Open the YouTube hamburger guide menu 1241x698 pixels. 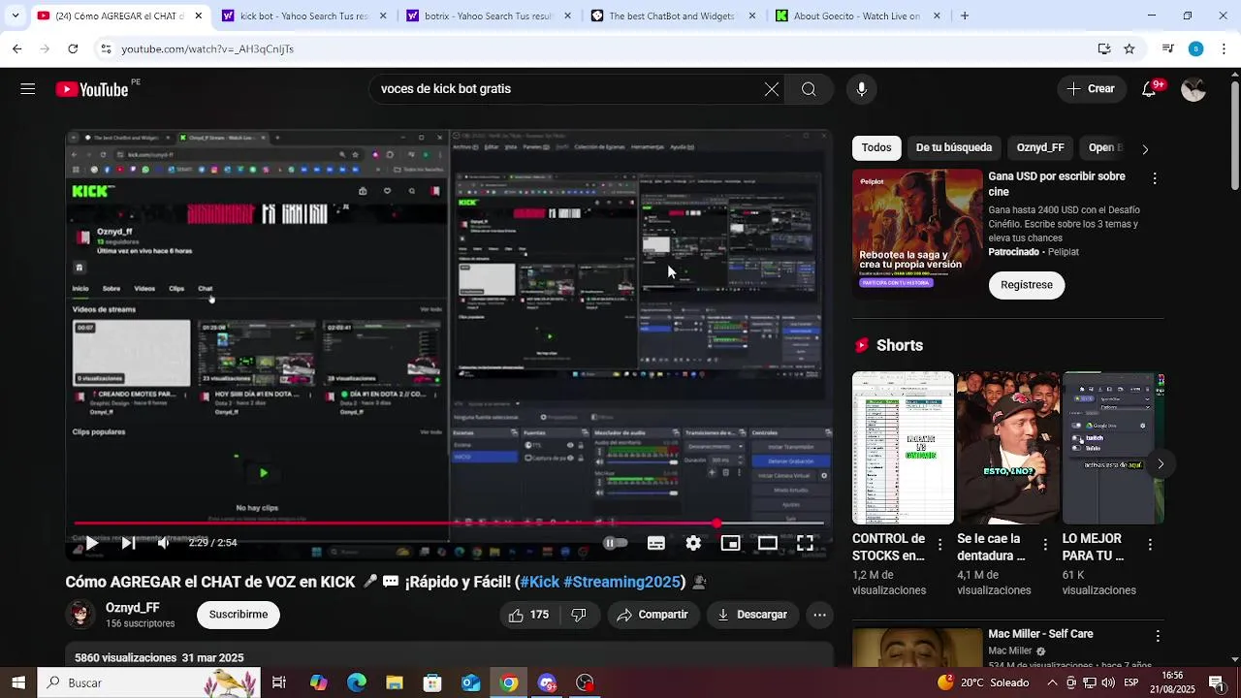[27, 89]
